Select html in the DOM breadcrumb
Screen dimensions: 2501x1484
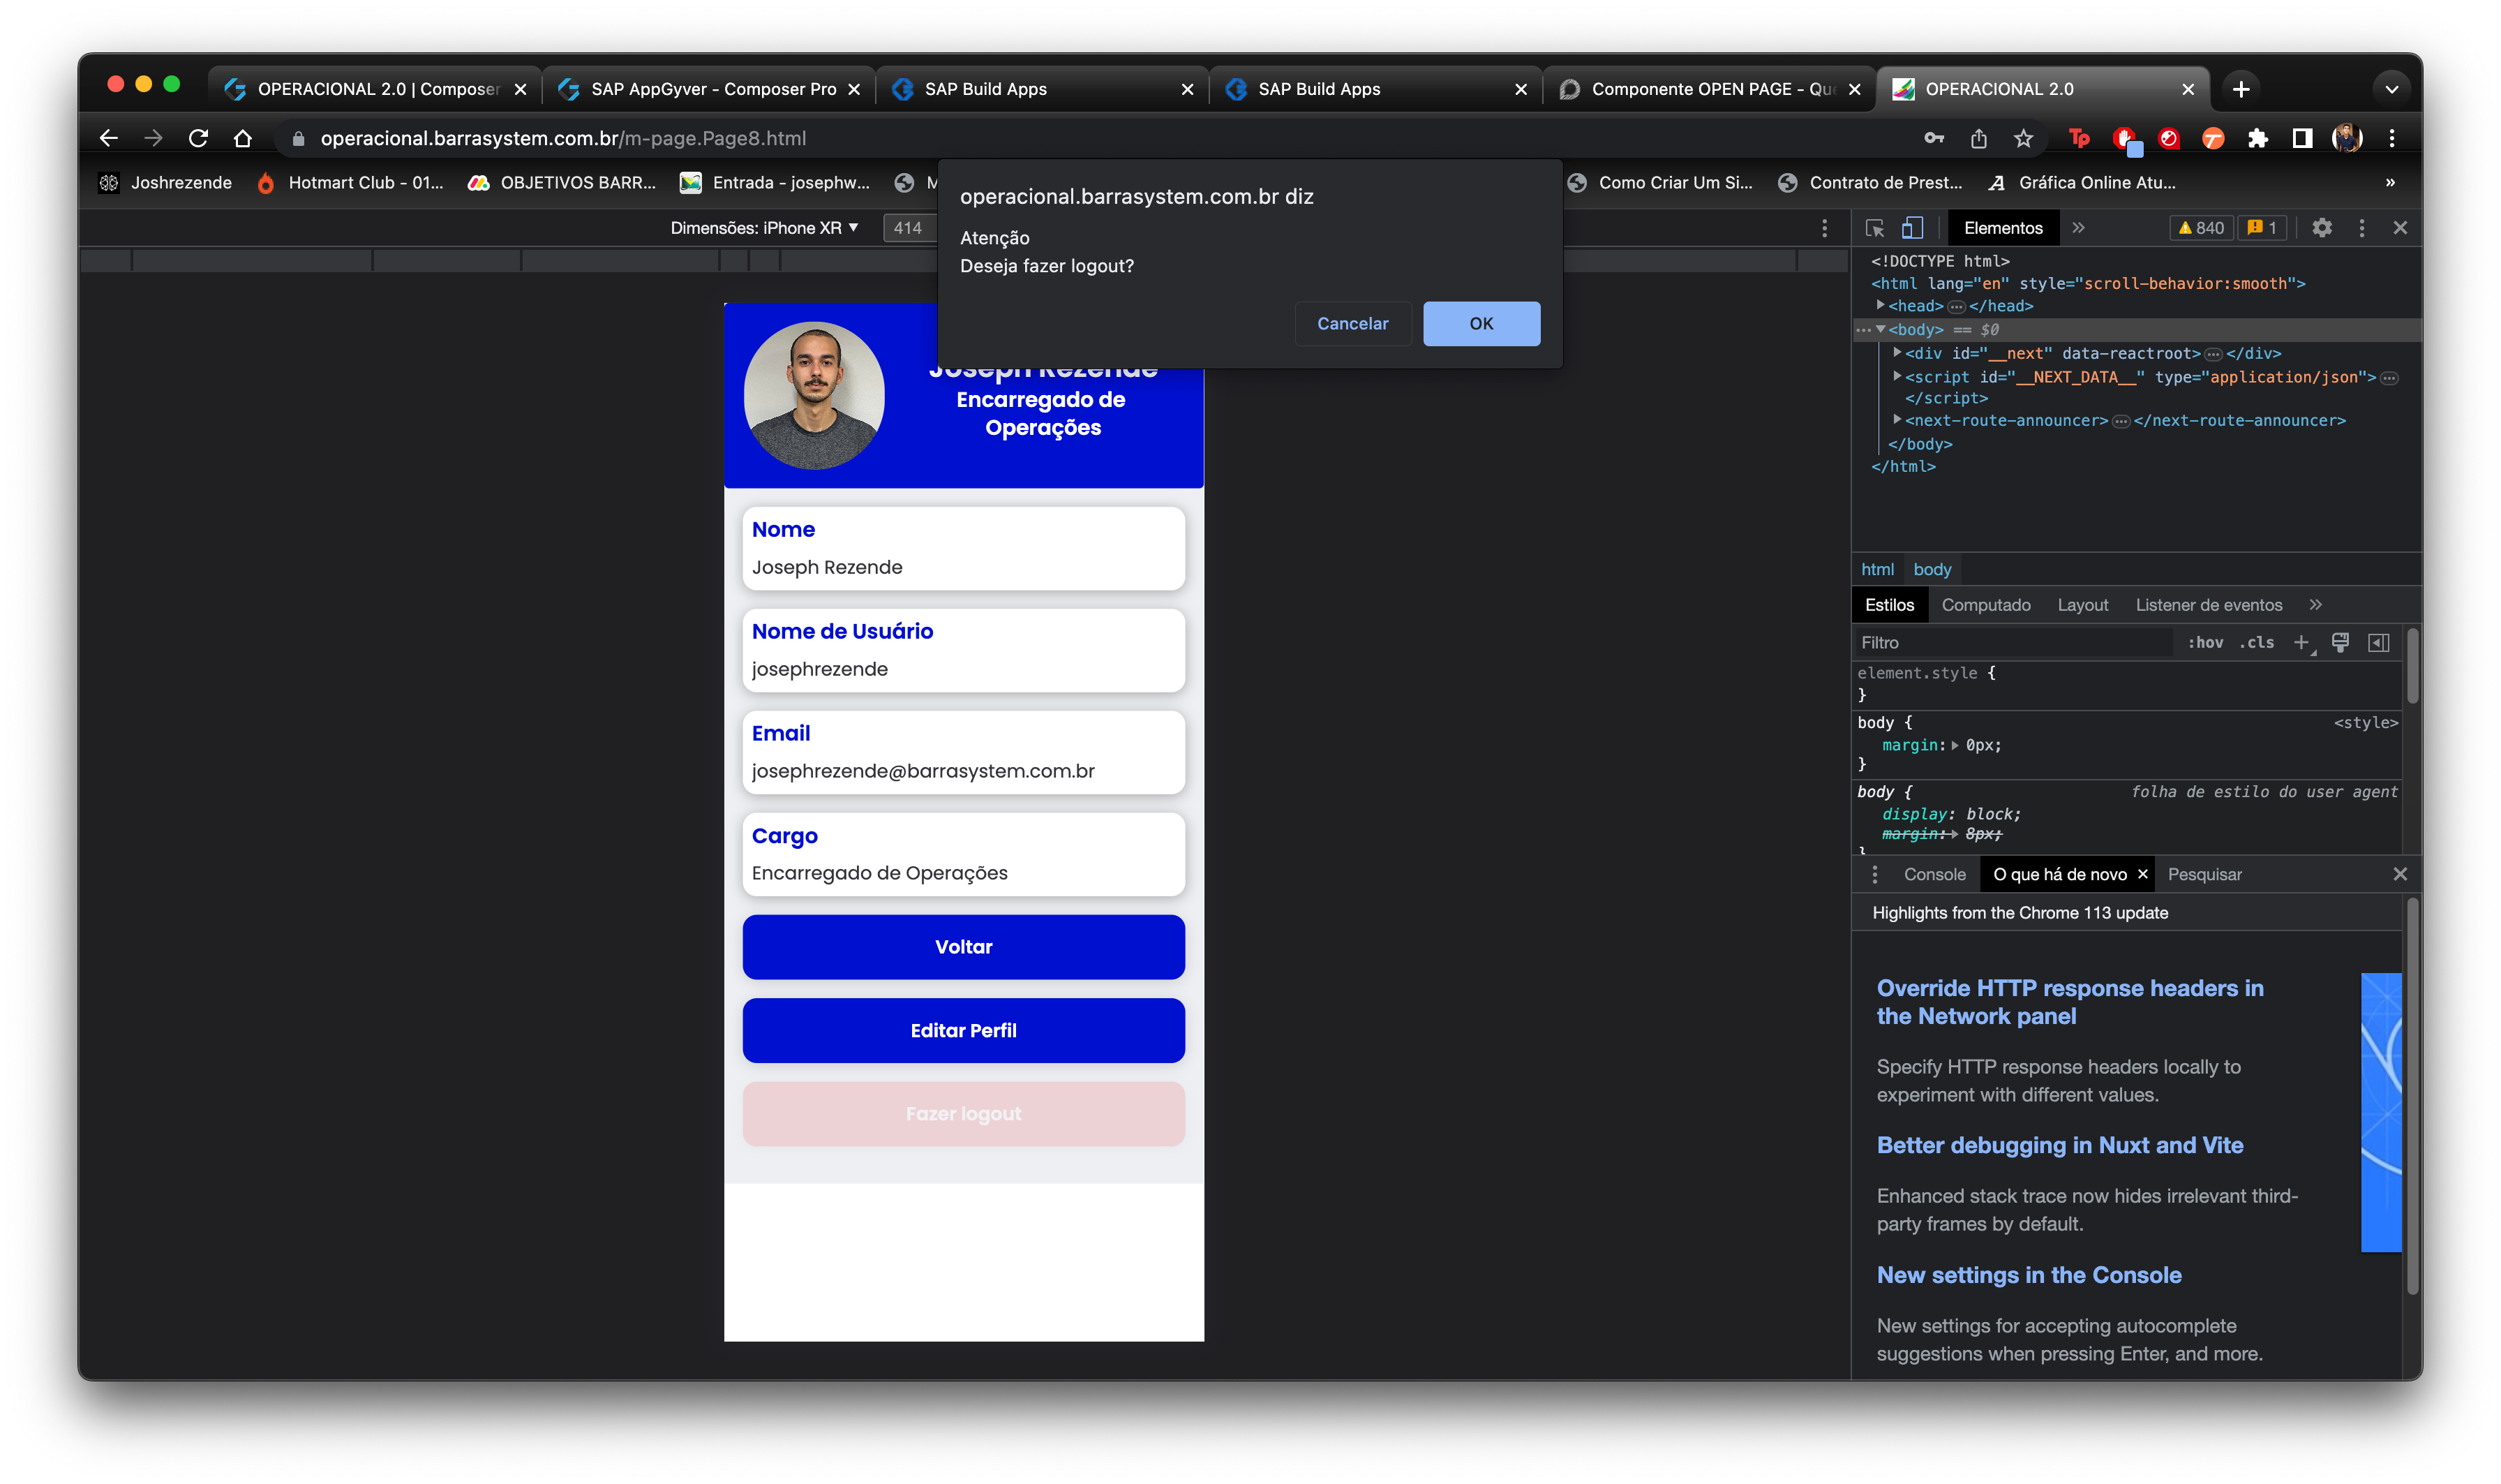click(x=1876, y=569)
